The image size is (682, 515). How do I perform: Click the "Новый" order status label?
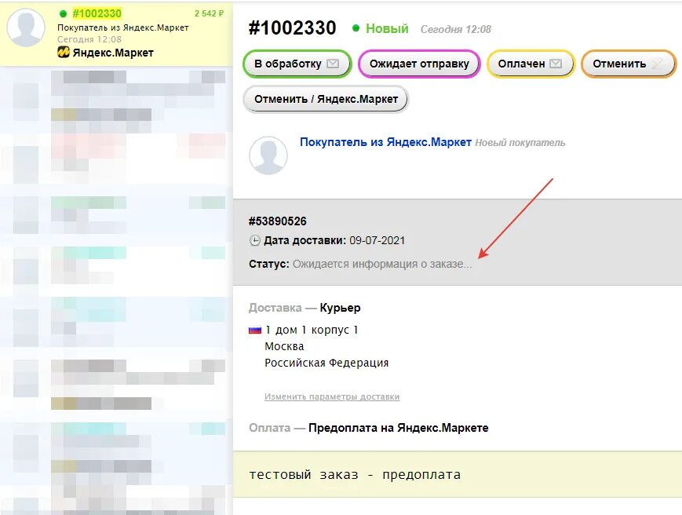[387, 29]
